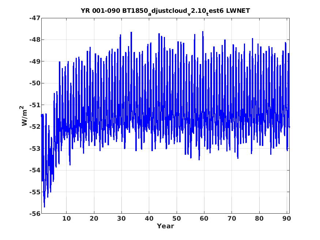Click the y-axis tick label -56
Viewport: 320px width, 240px height.
35,214
